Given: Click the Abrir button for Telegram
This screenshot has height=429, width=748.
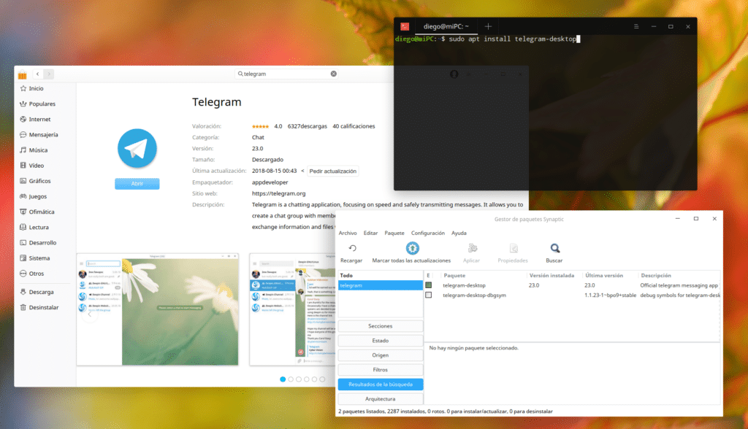Looking at the screenshot, I should (137, 184).
